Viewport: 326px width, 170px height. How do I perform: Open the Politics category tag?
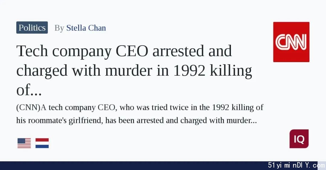(32, 28)
